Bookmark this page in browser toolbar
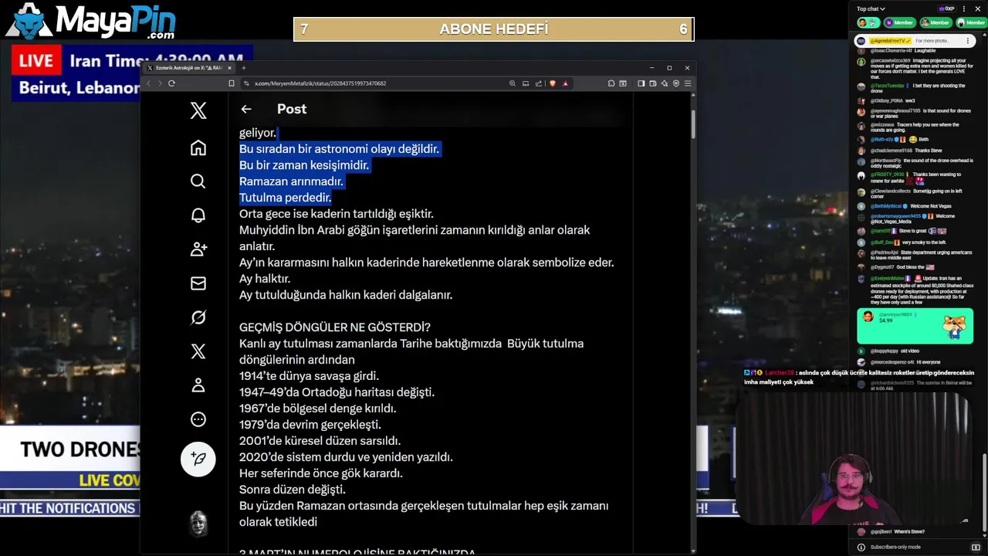Viewport: 988px width, 556px height. pos(232,83)
